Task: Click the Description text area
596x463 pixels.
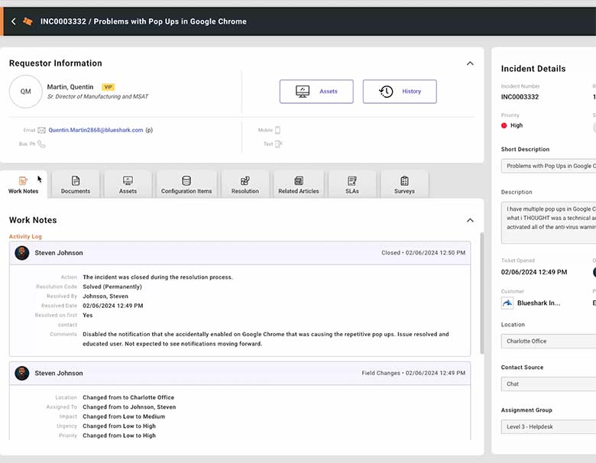Action: click(549, 222)
